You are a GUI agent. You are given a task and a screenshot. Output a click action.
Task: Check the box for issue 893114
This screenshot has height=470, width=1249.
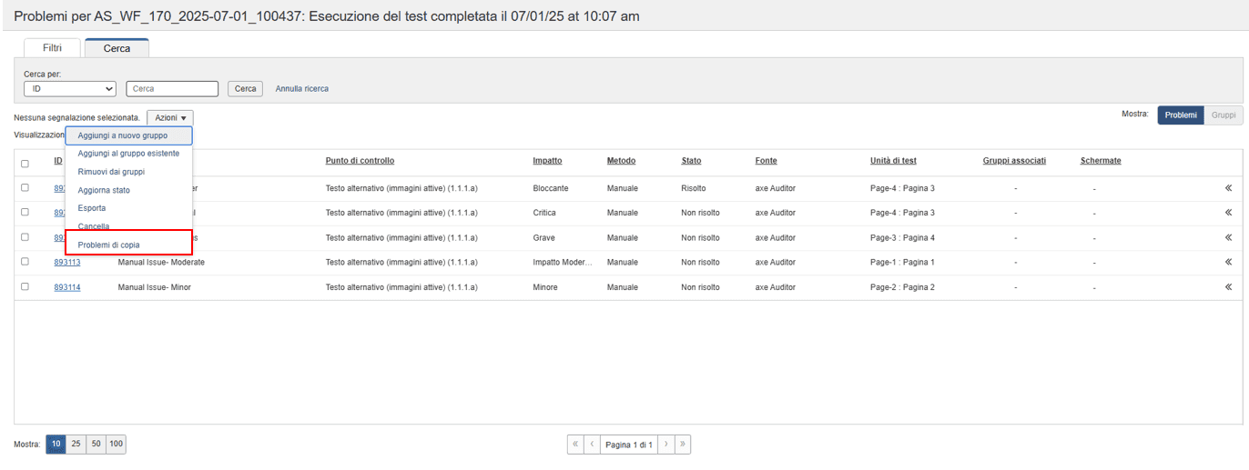25,286
